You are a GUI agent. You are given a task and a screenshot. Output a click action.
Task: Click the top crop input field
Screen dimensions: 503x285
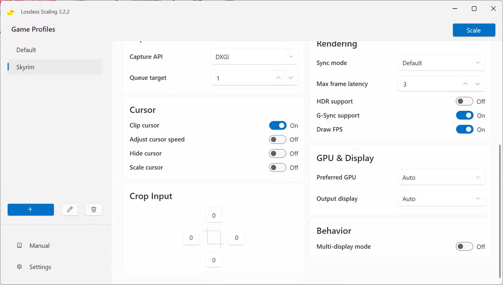214,215
